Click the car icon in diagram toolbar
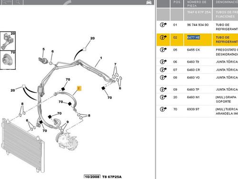The image size is (238, 179). point(149,2)
